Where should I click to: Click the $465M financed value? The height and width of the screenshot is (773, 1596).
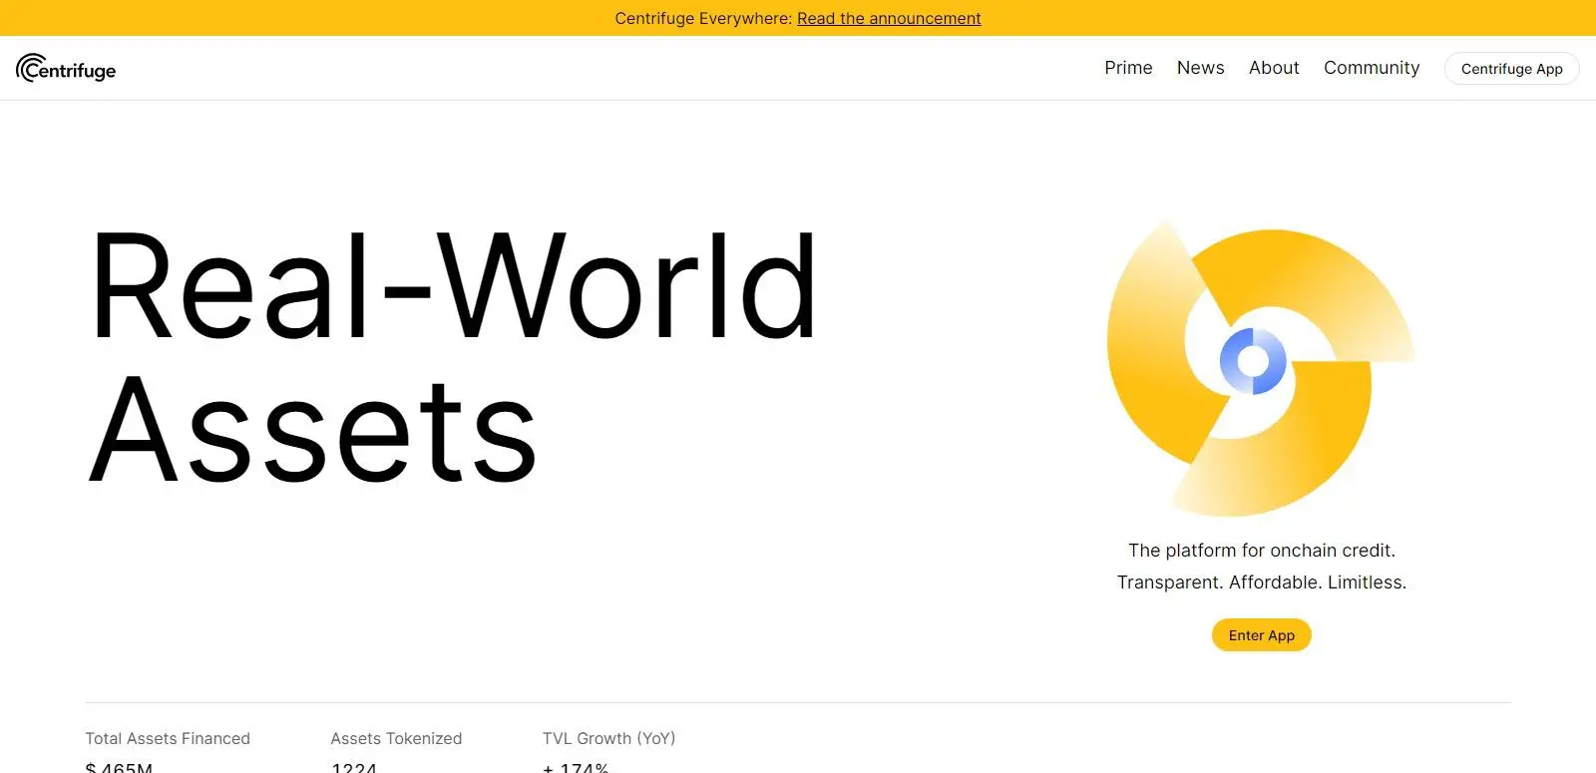pyautogui.click(x=119, y=767)
